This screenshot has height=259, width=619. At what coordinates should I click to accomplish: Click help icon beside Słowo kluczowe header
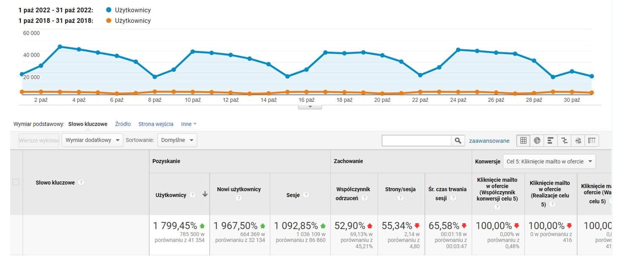81,183
